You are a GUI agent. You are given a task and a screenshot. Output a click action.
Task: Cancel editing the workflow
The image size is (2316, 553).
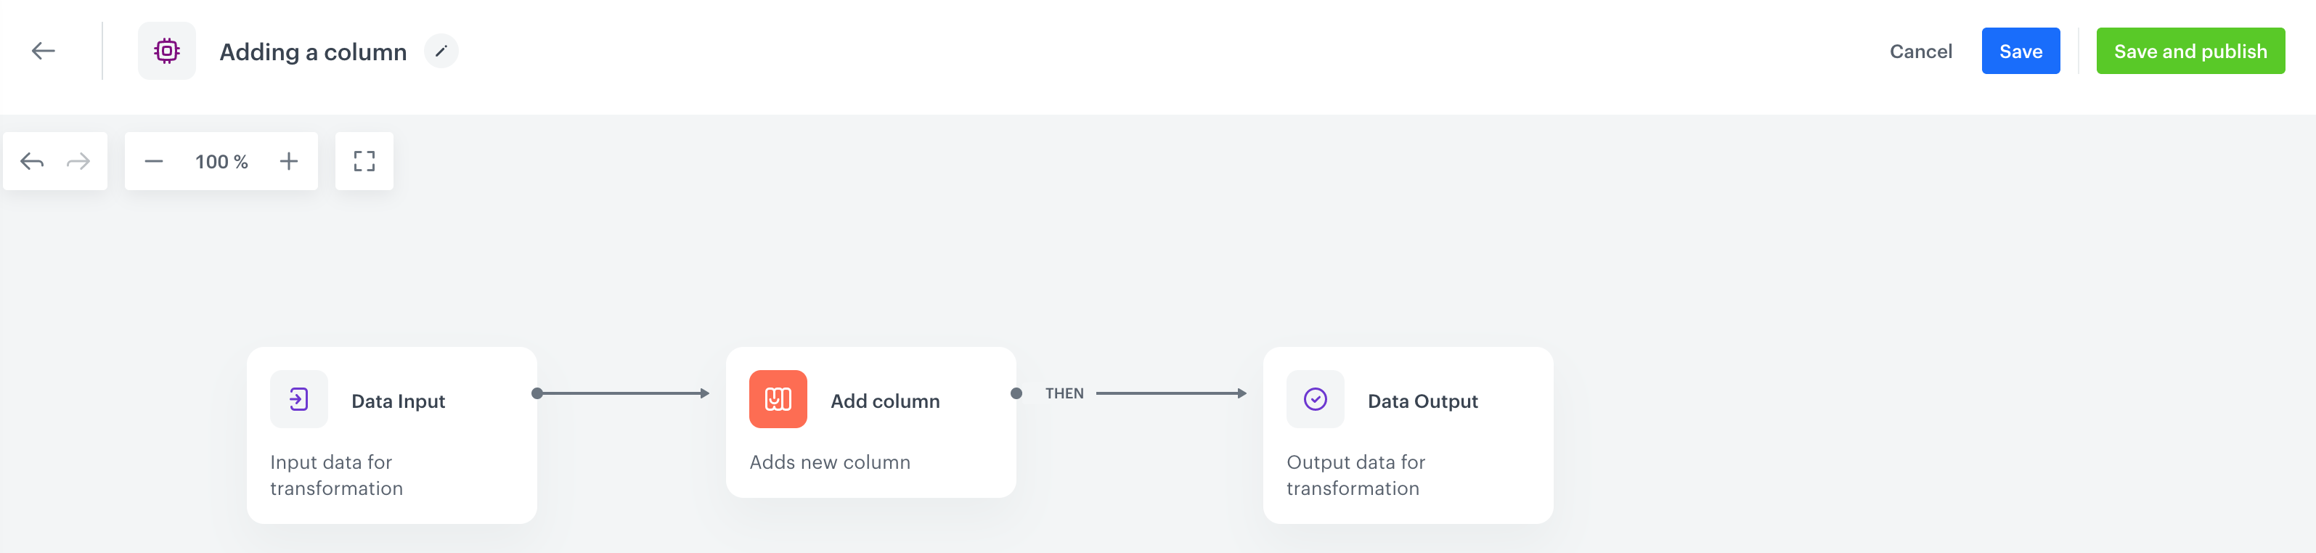click(x=1920, y=52)
